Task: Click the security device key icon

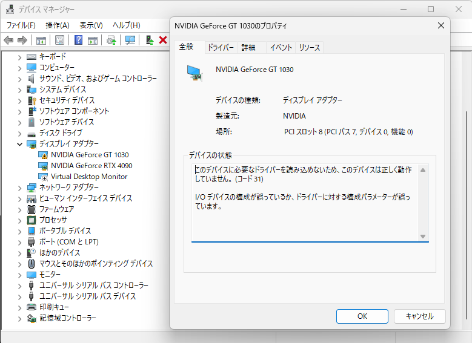Action: pyautogui.click(x=32, y=100)
